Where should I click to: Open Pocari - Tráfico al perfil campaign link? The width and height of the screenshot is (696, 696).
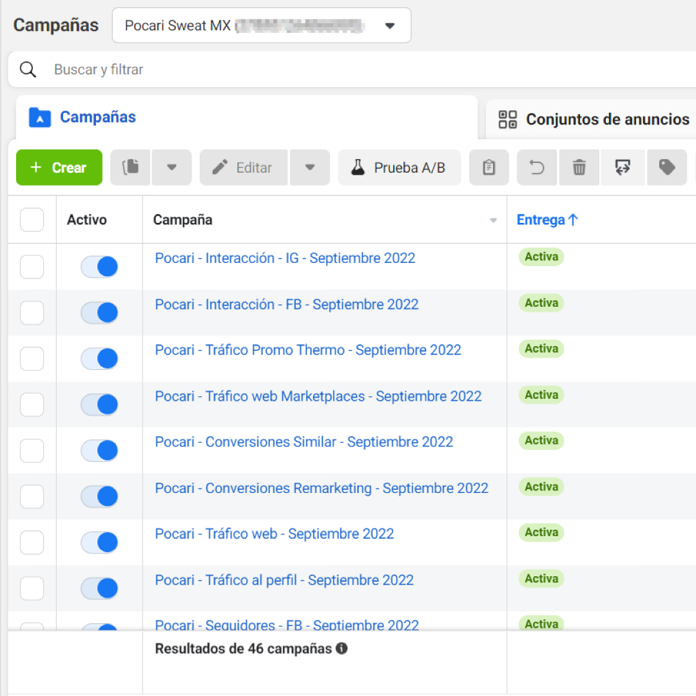click(x=284, y=580)
